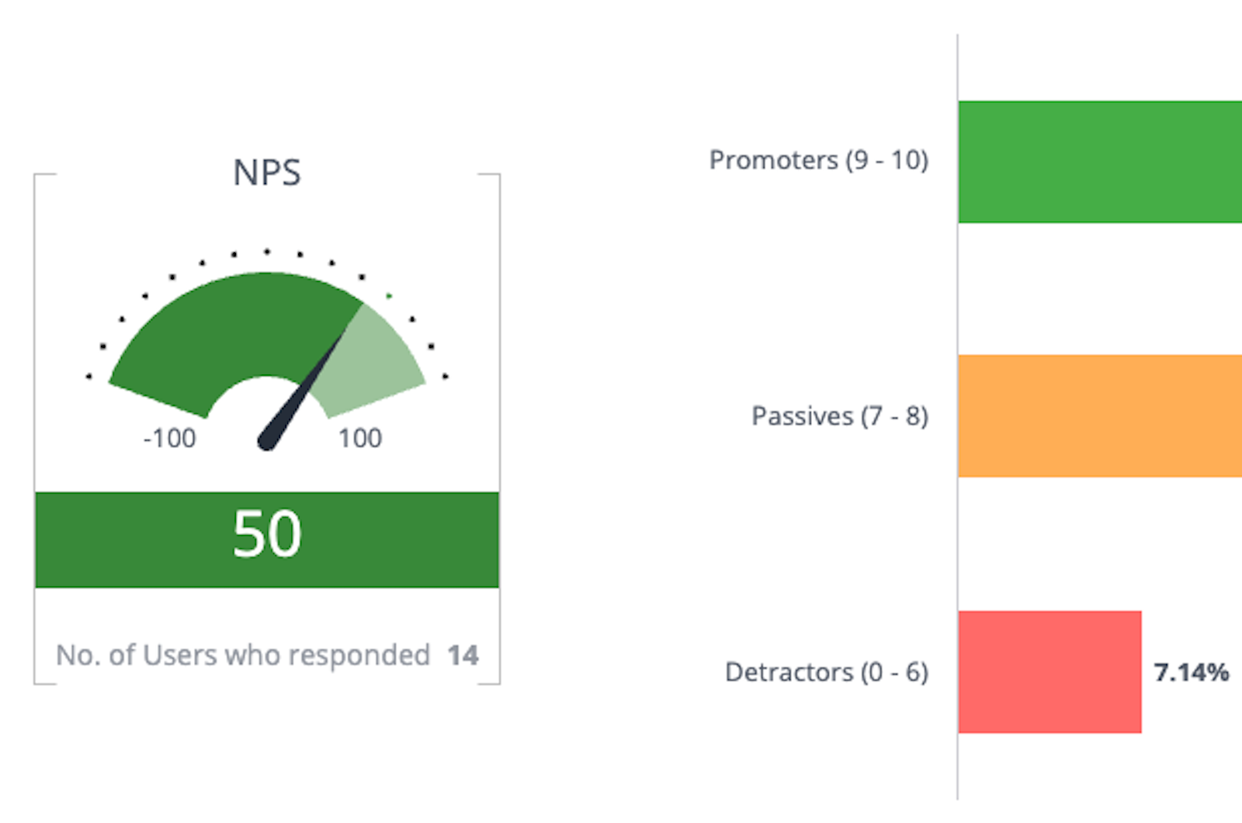The width and height of the screenshot is (1242, 823).
Task: Click the Detractors (0 - 6) label
Action: 826,672
